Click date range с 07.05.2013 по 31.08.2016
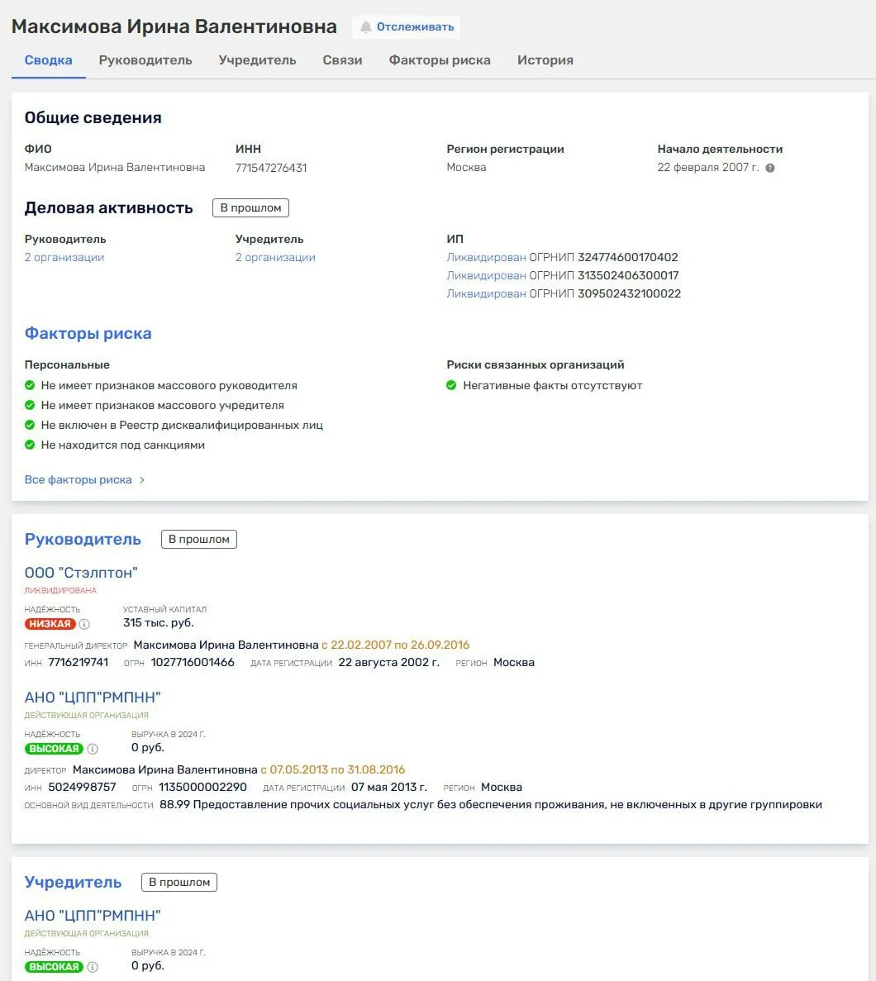This screenshot has width=876, height=981. tap(333, 770)
